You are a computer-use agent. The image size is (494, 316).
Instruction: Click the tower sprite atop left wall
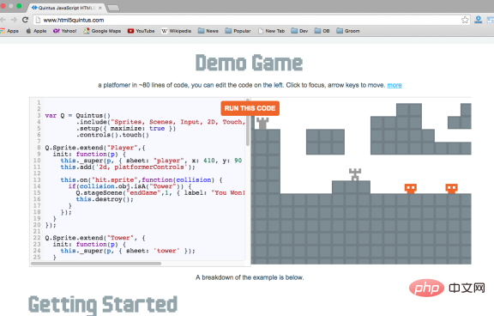tap(262, 124)
